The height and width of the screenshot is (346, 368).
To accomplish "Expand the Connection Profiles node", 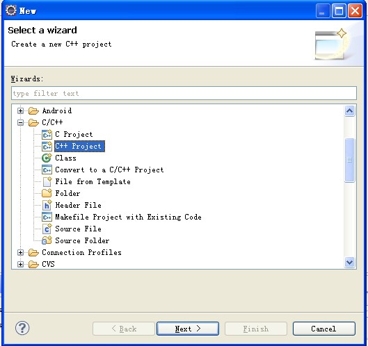I will 20,252.
